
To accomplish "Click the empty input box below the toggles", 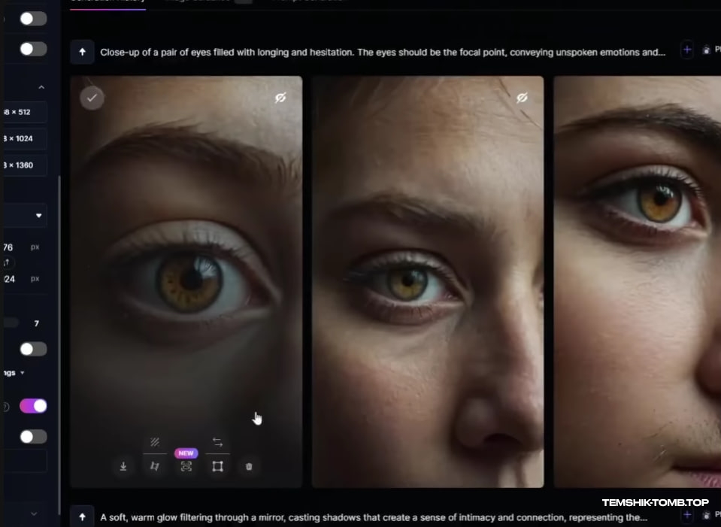I will pyautogui.click(x=24, y=461).
